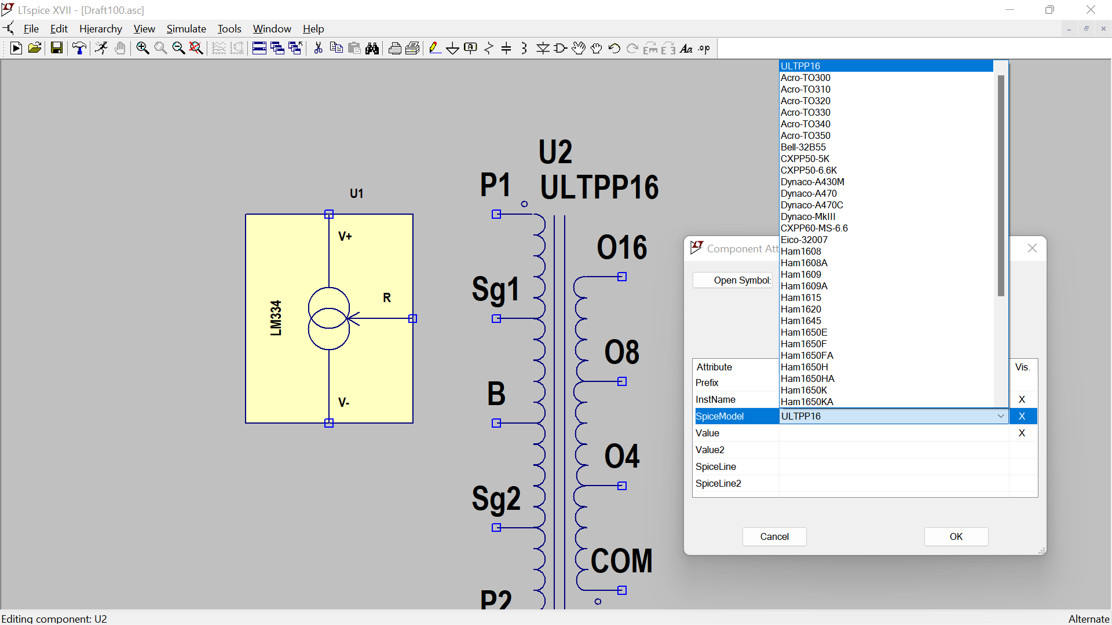The height and width of the screenshot is (625, 1112).
Task: Select the Inductor component tool
Action: (524, 49)
